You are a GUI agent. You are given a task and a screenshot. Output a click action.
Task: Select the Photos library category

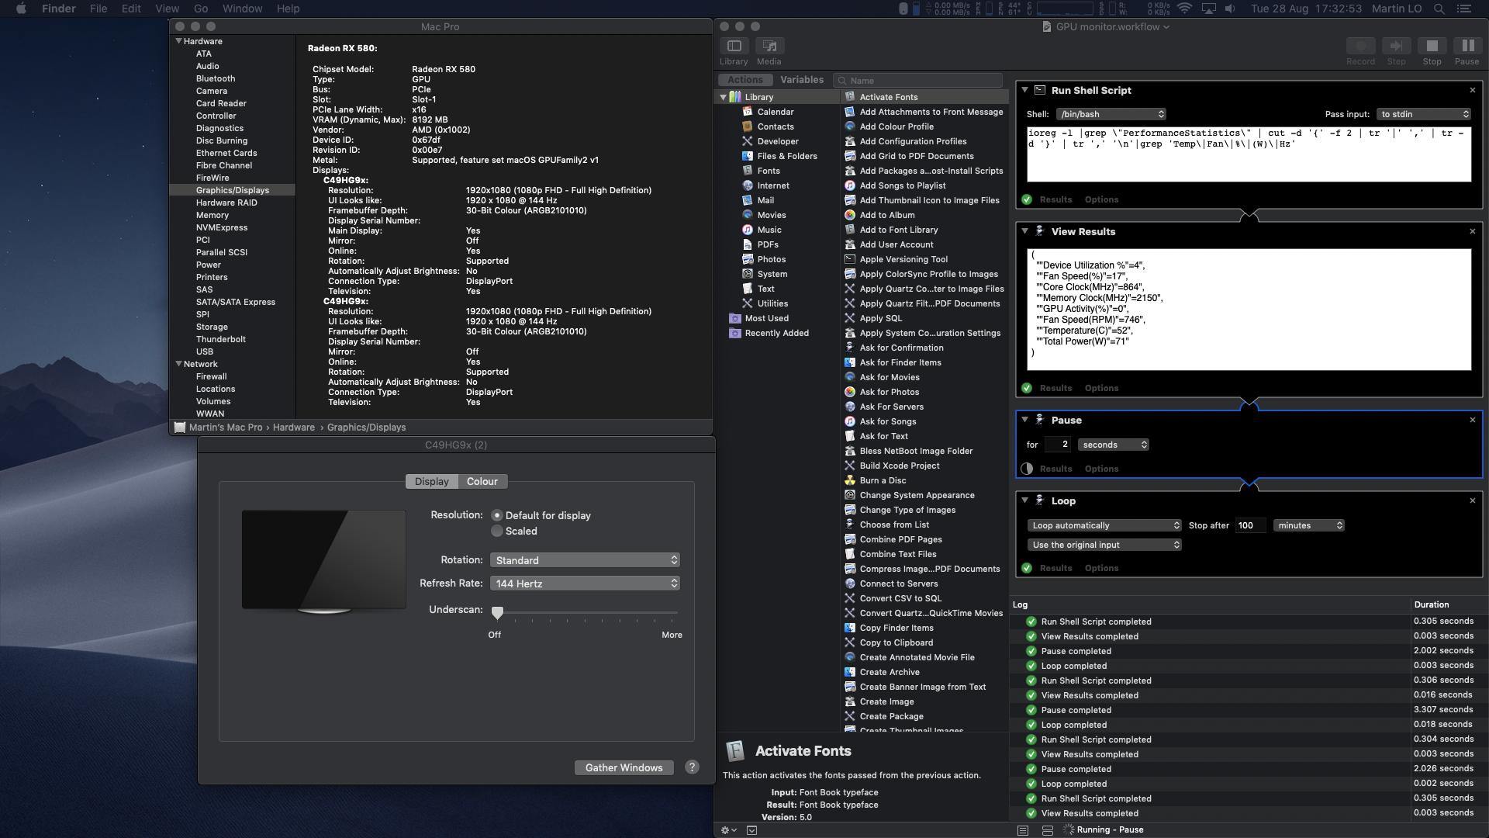(772, 259)
